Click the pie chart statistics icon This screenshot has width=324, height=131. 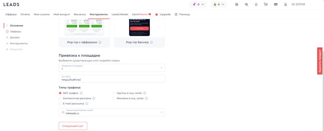(237, 4)
